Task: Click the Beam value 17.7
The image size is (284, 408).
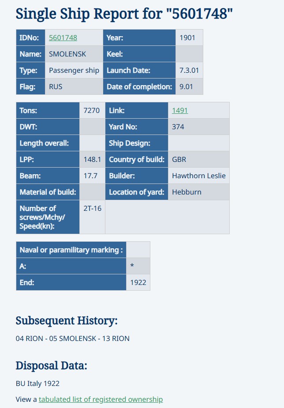Action: pos(90,176)
